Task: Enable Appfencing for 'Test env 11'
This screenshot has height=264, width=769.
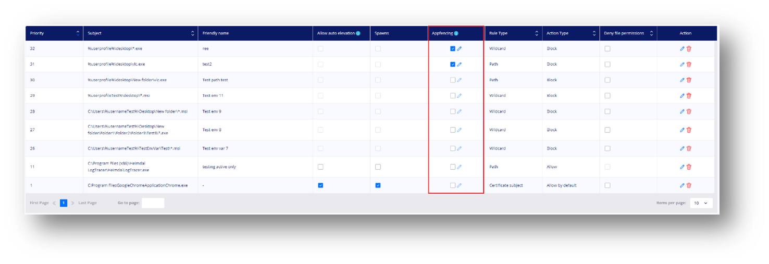Action: [x=453, y=96]
